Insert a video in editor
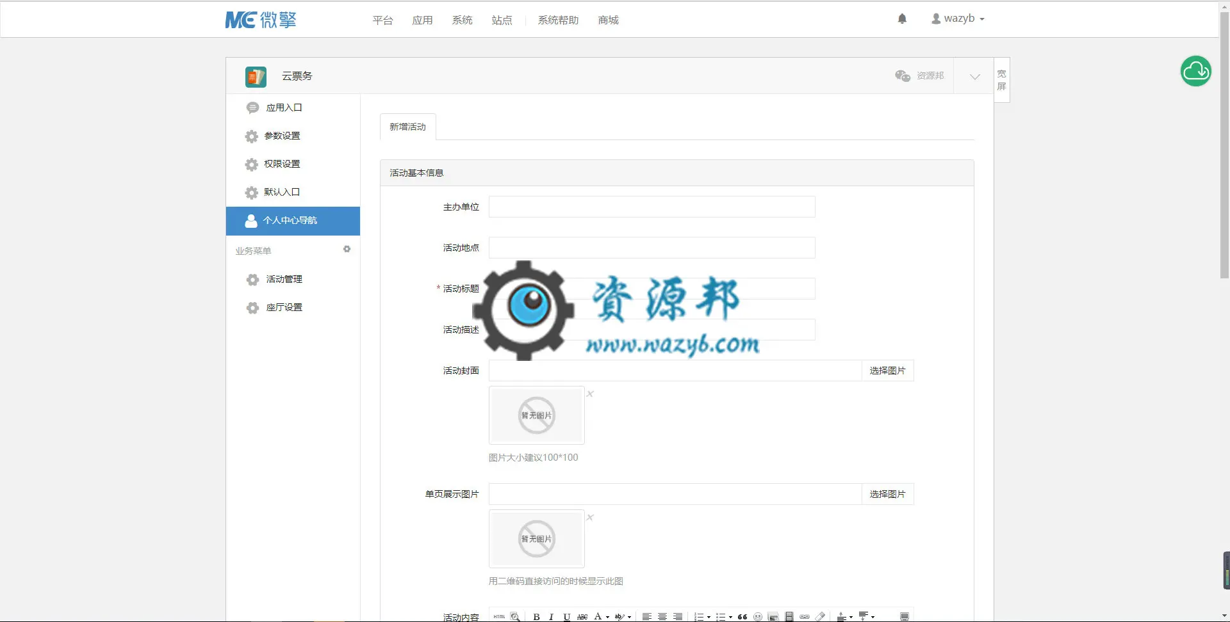 pos(789,617)
